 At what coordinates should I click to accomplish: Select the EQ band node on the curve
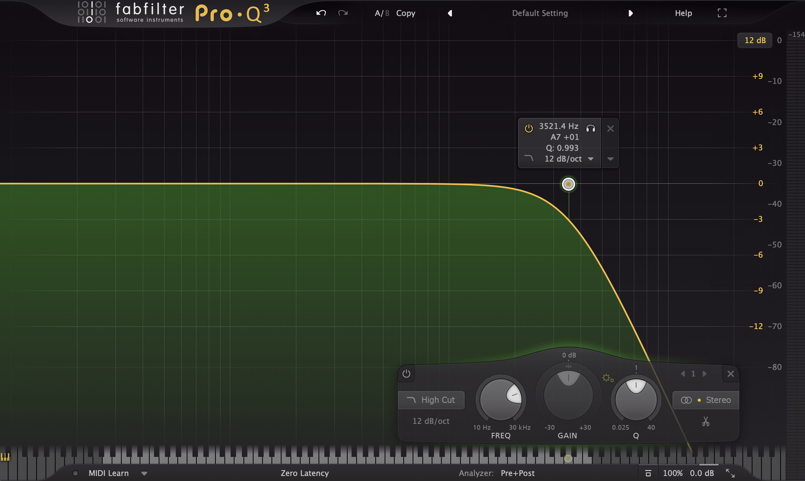(x=569, y=184)
